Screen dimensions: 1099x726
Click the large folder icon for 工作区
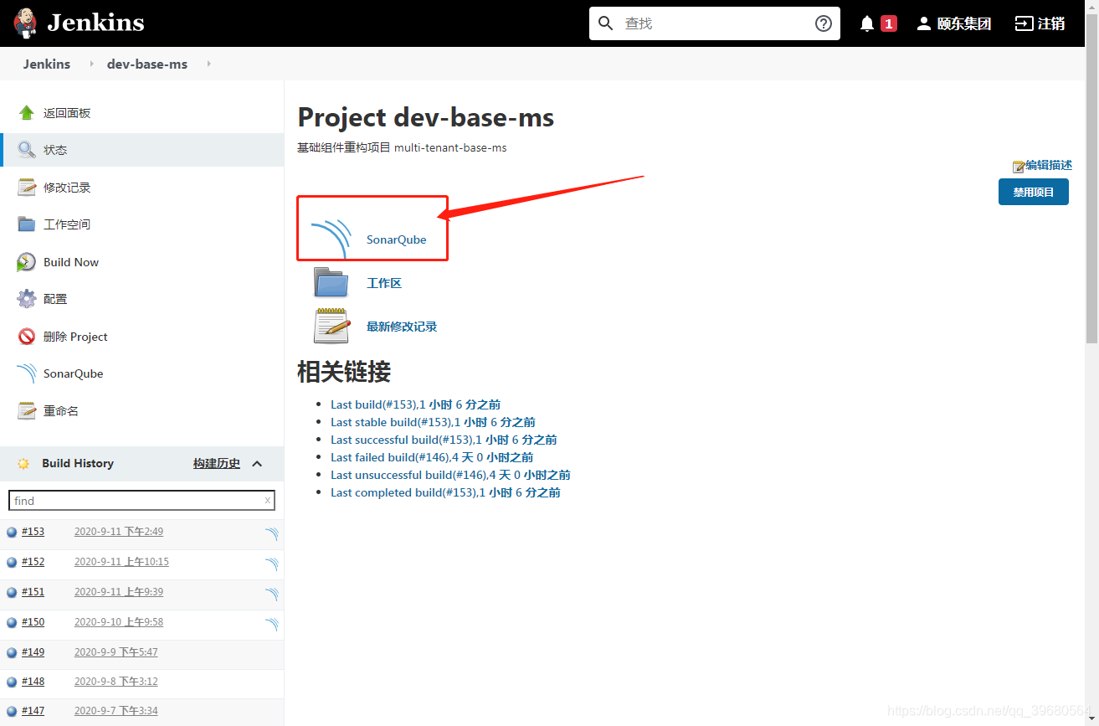pyautogui.click(x=331, y=282)
